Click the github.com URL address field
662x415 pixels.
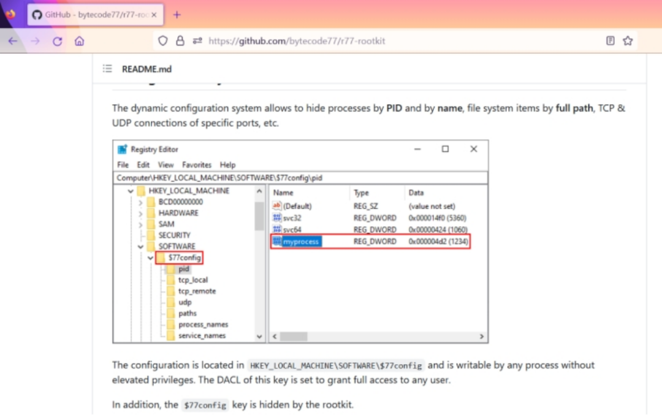(297, 41)
